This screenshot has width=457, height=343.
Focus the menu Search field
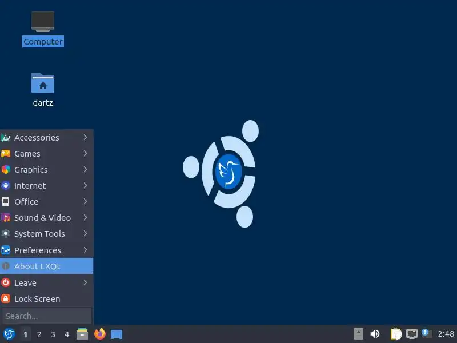tap(47, 316)
